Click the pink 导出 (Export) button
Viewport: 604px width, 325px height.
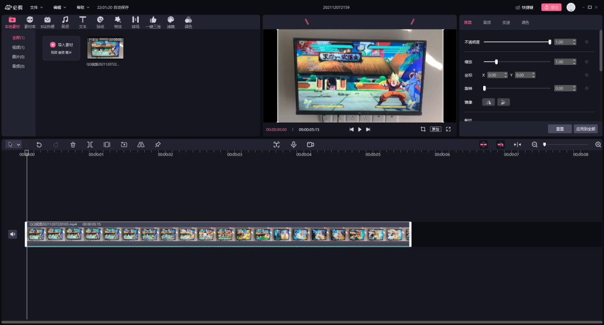coord(551,7)
